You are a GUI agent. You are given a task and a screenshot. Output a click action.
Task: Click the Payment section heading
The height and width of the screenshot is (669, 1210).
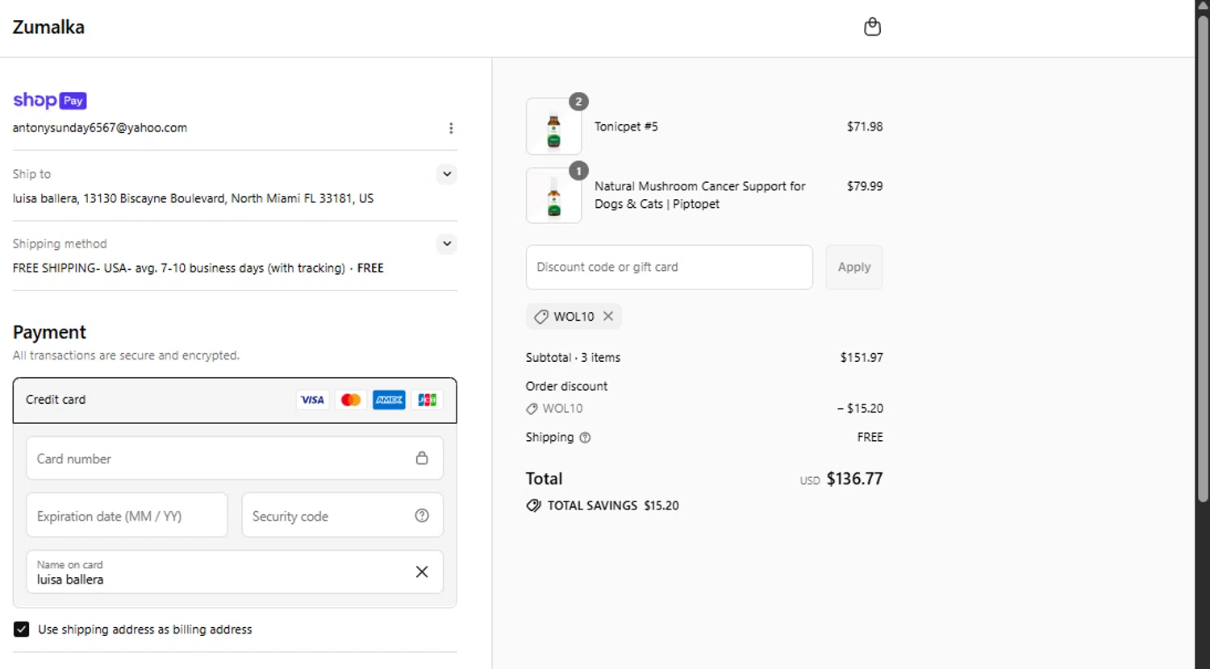(49, 332)
